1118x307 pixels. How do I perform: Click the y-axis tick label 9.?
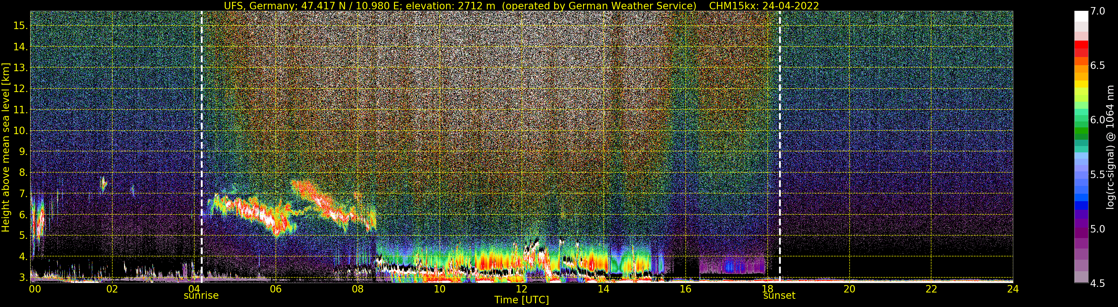[x=23, y=152]
